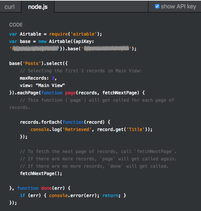Click the records.forEach(function(record) line
This screenshot has height=211, width=201.
[65, 122]
